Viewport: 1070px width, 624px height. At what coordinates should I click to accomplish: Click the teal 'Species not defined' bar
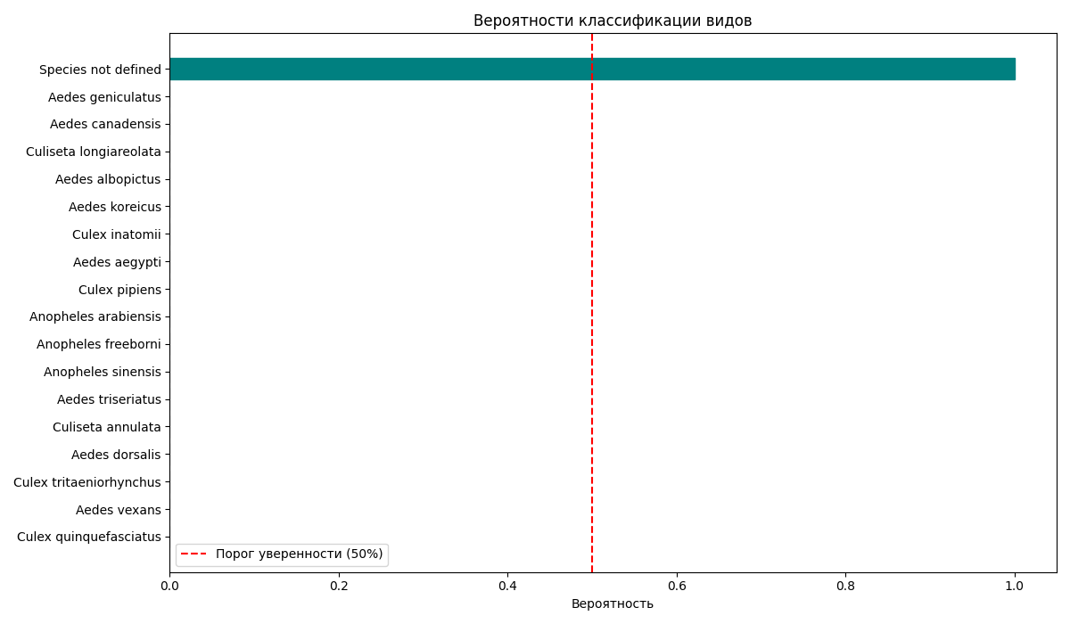(x=592, y=69)
